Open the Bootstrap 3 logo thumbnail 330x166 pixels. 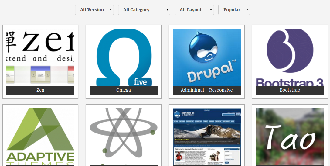tap(290, 57)
